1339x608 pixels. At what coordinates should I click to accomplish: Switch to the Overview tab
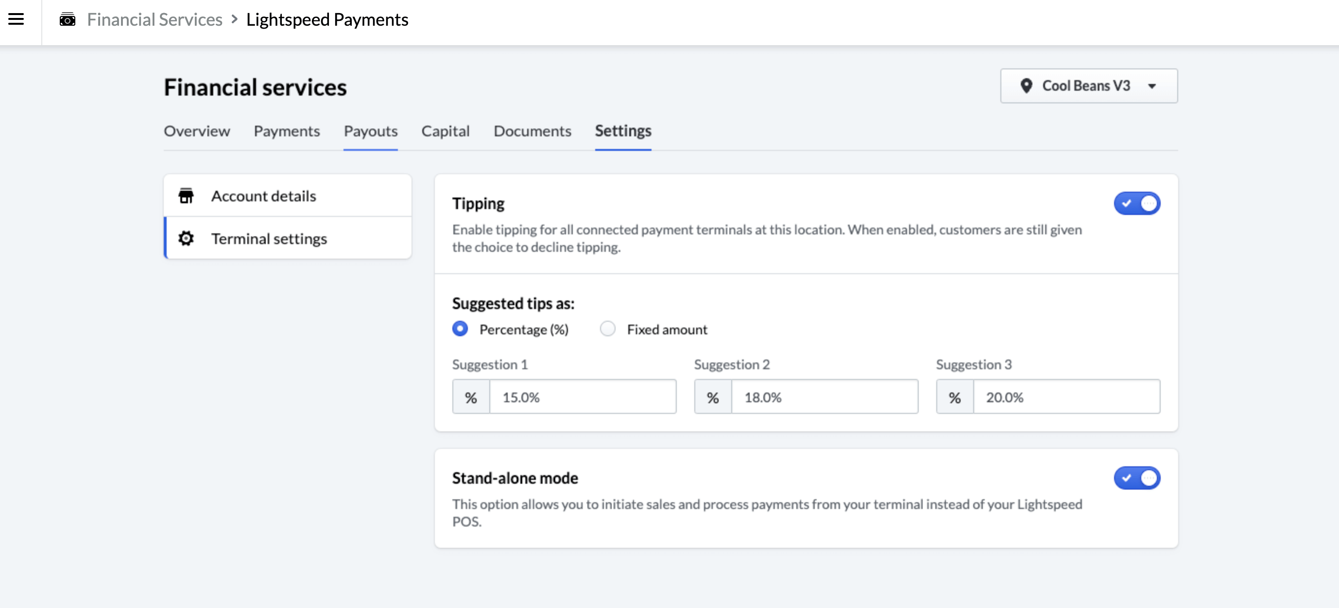tap(196, 131)
